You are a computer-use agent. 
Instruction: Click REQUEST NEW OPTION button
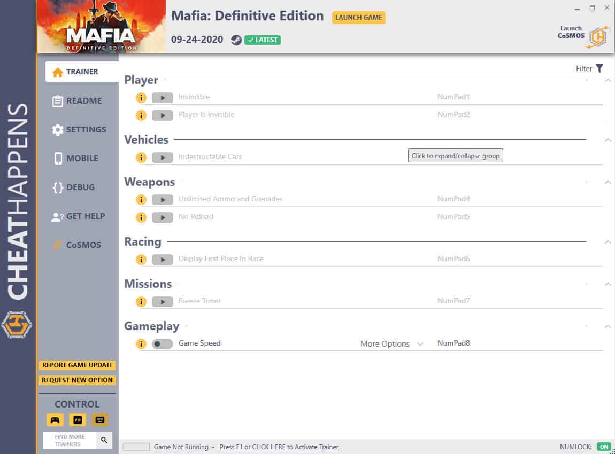click(77, 380)
